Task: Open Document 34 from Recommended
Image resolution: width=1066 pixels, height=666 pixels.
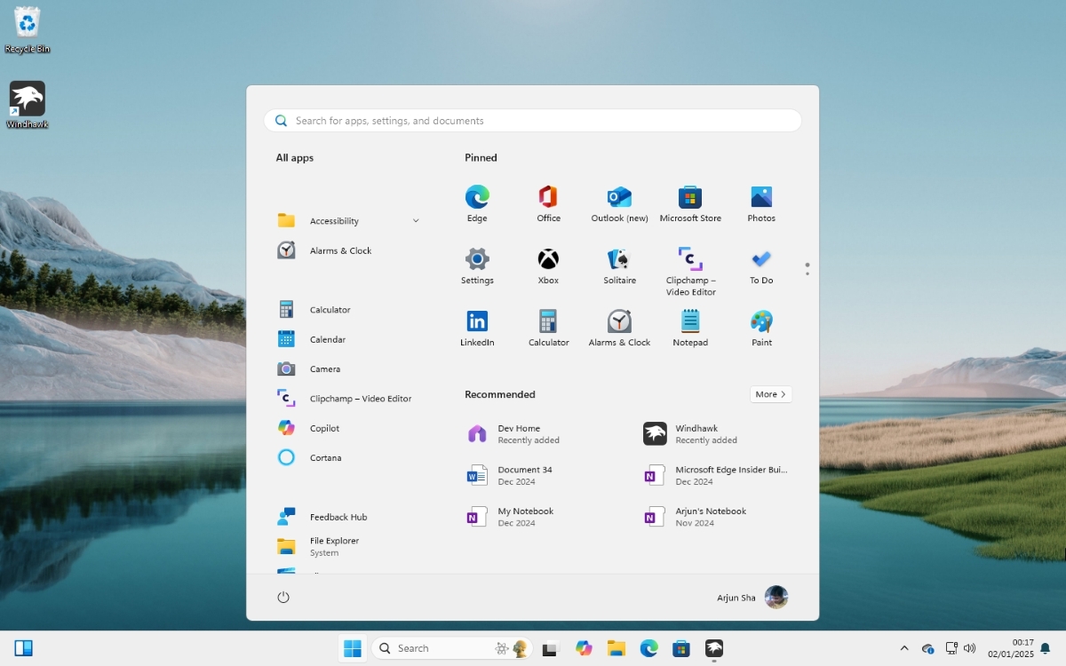Action: 523,475
